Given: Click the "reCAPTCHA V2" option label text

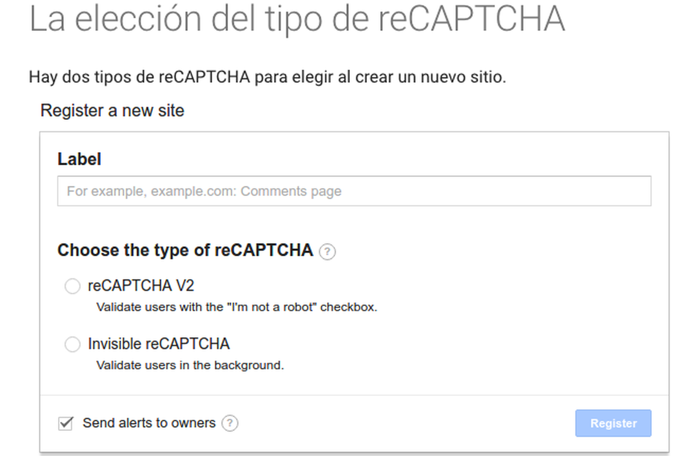Looking at the screenshot, I should [x=141, y=286].
